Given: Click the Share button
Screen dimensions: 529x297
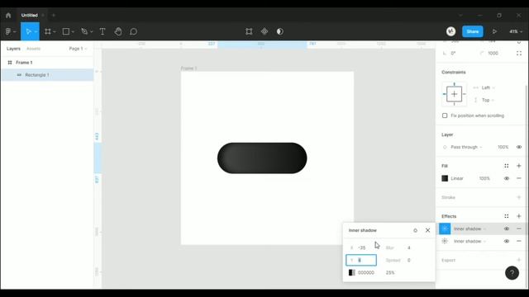Looking at the screenshot, I should 472,31.
